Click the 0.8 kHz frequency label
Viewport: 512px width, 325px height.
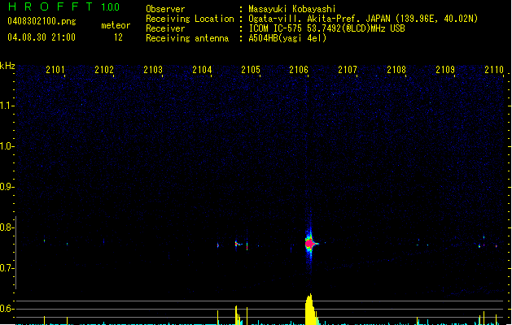(x=7, y=227)
